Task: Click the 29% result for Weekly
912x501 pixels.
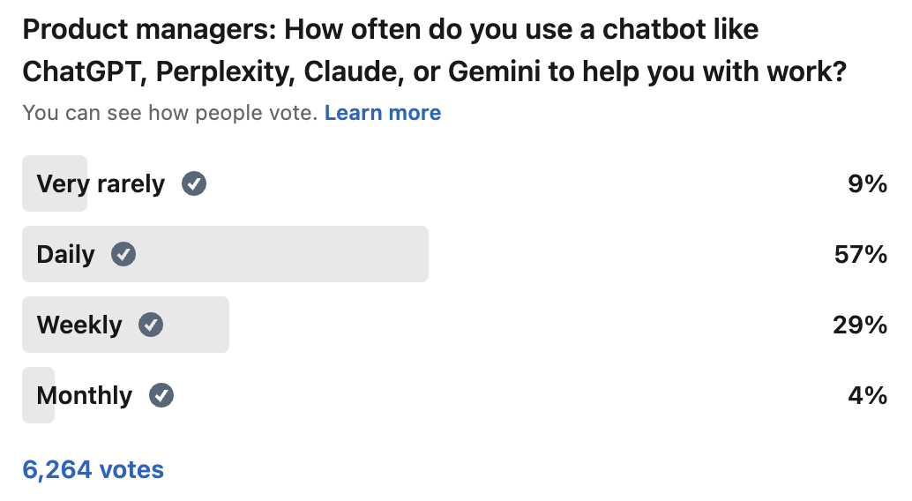Action: tap(860, 325)
